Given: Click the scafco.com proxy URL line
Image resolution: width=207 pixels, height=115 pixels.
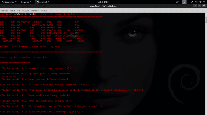Looking at the screenshot, I should point(35,95).
